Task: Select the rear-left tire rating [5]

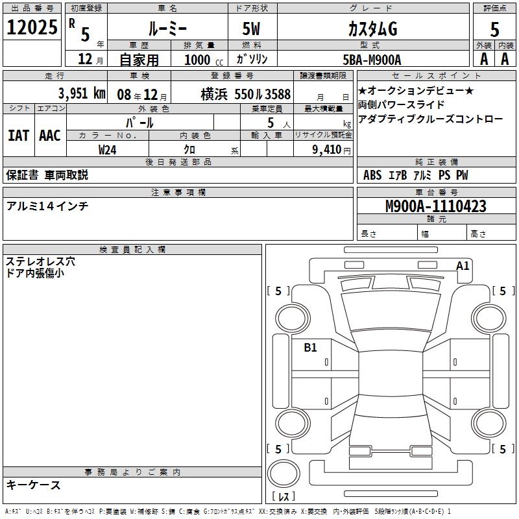Action: 278,449
